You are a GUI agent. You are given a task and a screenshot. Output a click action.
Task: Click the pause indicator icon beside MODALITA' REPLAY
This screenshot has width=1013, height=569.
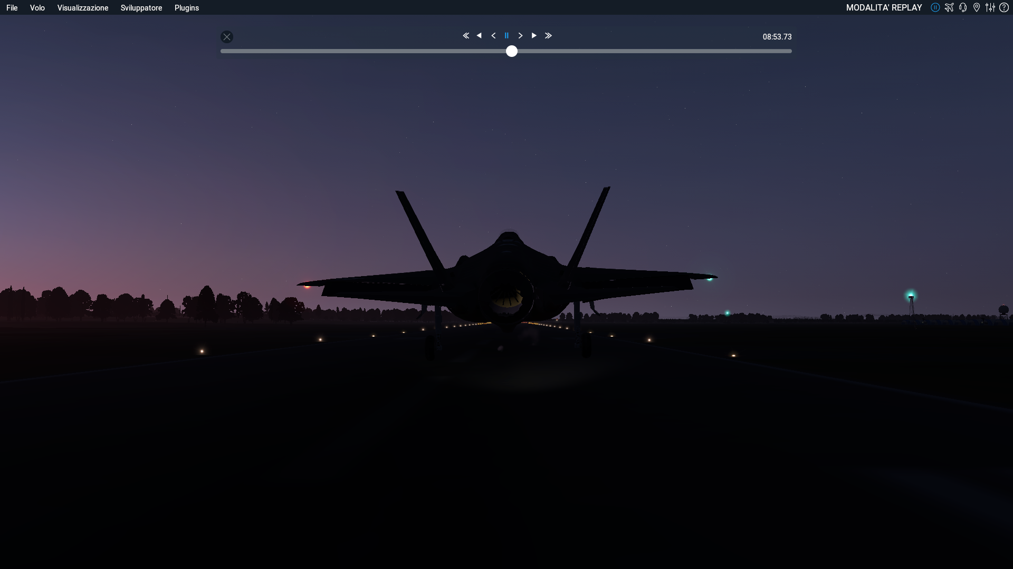click(x=935, y=7)
